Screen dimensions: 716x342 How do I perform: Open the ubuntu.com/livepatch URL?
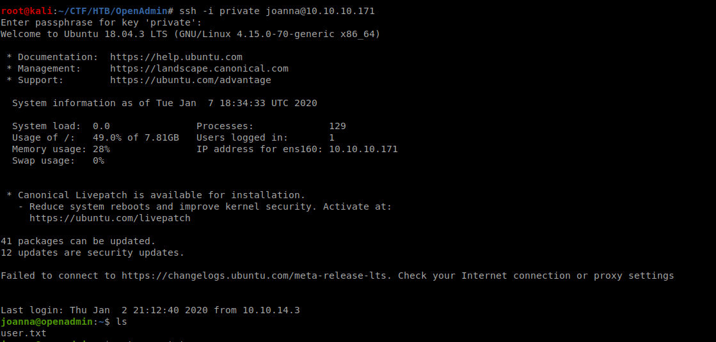tap(110, 218)
